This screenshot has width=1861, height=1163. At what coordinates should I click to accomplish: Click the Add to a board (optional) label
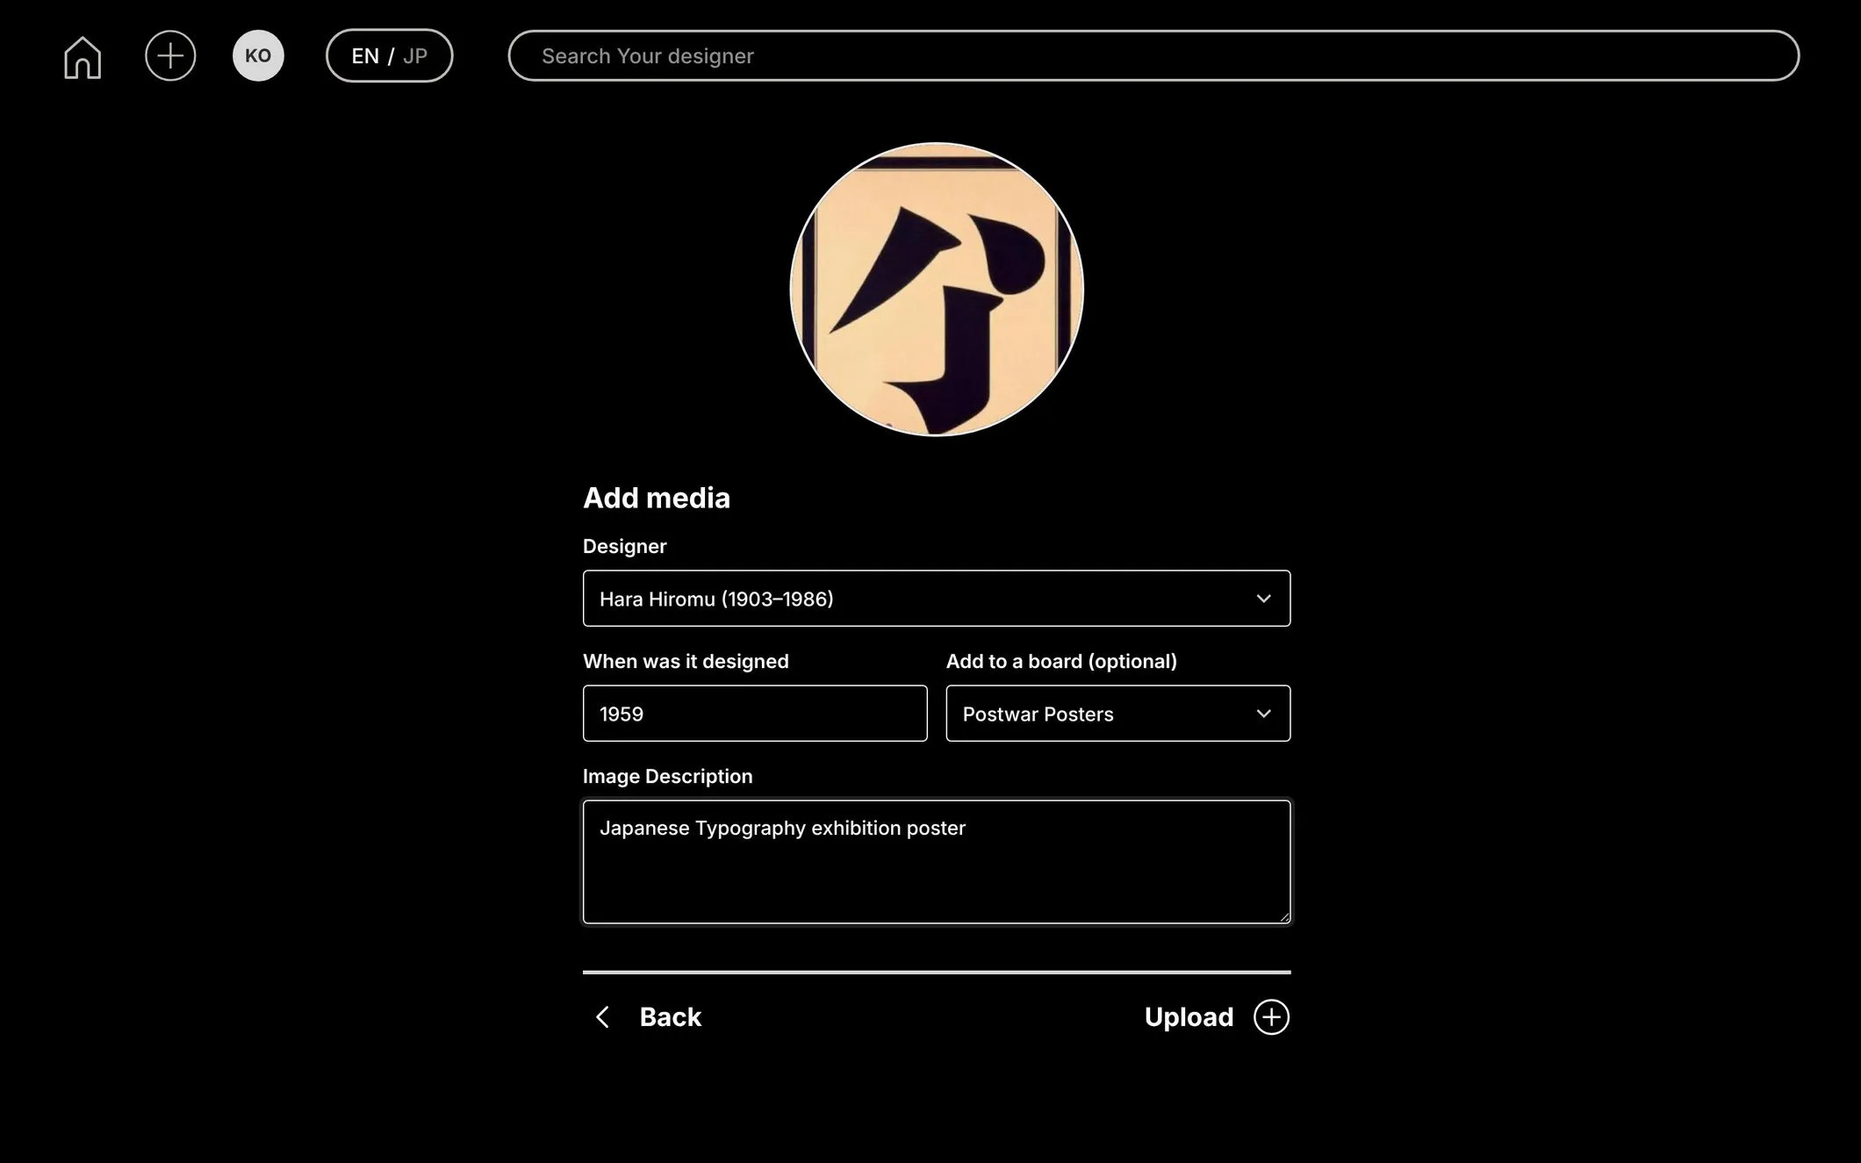coord(1061,661)
